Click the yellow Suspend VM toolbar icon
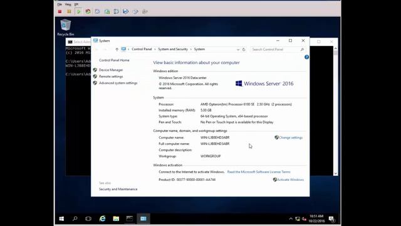The height and width of the screenshot is (226, 401). point(69,11)
